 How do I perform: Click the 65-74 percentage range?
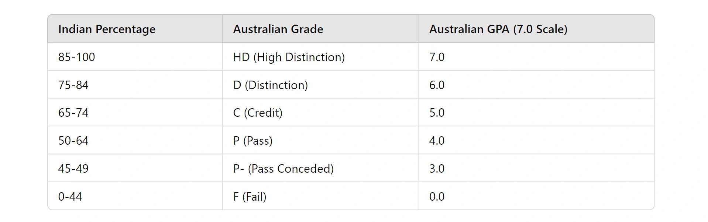point(73,113)
